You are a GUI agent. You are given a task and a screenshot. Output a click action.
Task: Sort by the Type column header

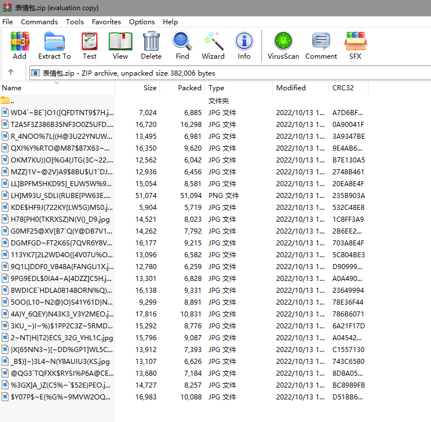(x=238, y=88)
